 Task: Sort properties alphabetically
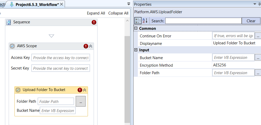(x=145, y=21)
